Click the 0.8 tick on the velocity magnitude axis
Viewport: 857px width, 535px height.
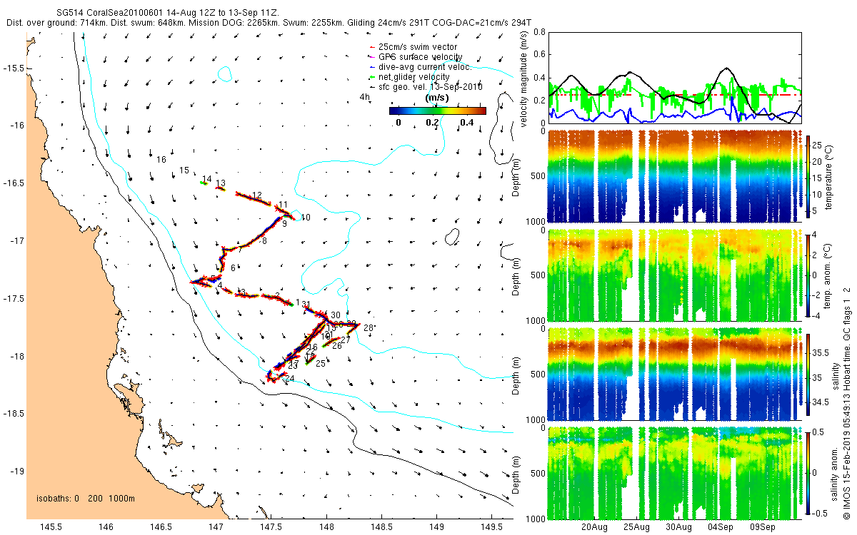pos(539,32)
